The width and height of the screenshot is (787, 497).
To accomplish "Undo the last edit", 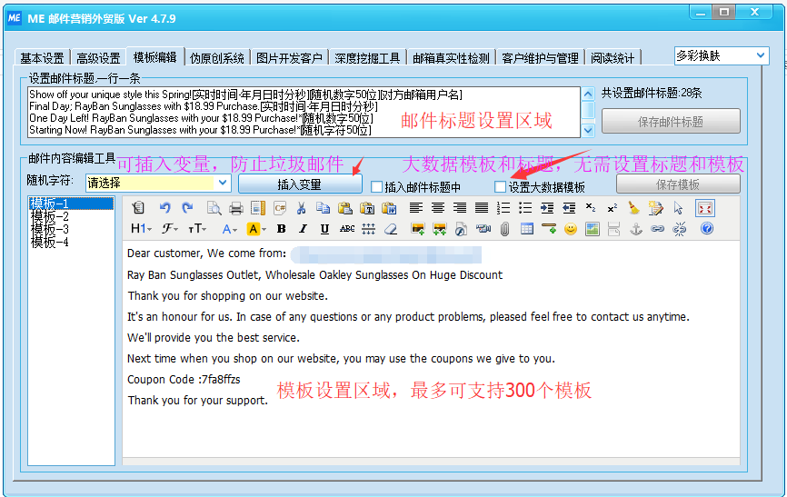I will click(x=164, y=208).
